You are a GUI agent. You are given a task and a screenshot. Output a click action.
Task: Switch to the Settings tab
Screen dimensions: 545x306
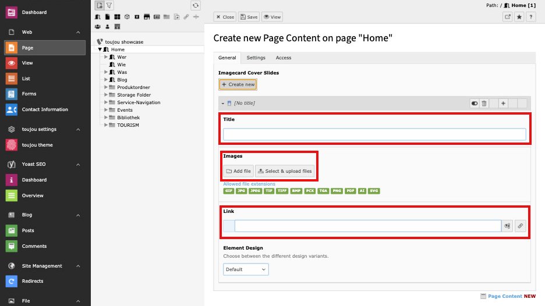tap(256, 58)
